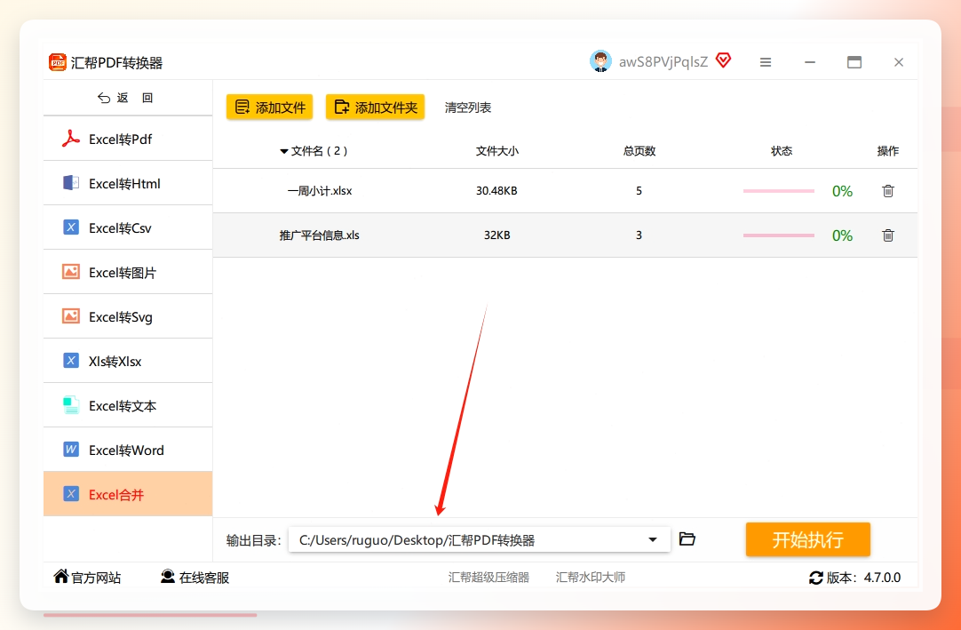
Task: Open the hamburger menu icon
Action: click(766, 62)
